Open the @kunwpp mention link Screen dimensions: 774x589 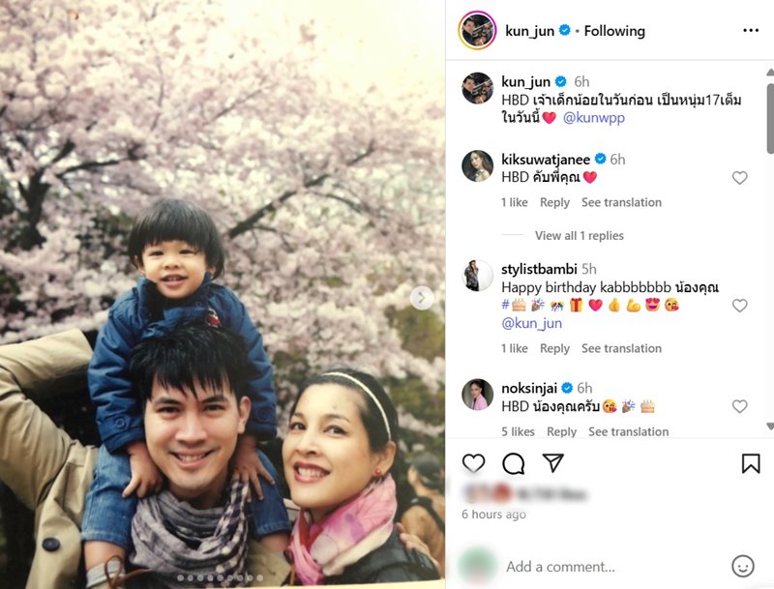[593, 118]
